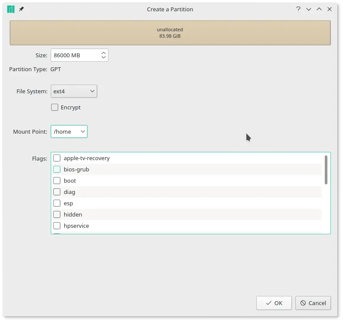The width and height of the screenshot is (343, 322).
Task: Decrease size with the spinner down arrow
Action: pos(104,58)
